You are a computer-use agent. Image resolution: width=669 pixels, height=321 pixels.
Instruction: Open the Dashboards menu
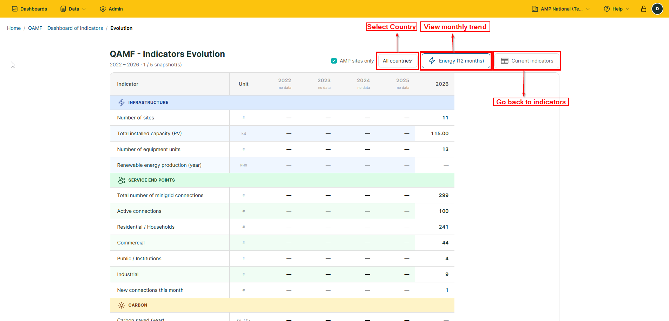point(29,9)
